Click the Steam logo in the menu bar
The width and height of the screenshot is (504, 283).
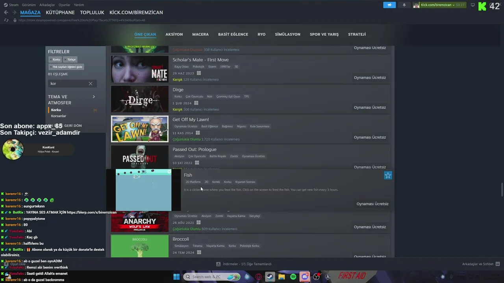[6, 5]
